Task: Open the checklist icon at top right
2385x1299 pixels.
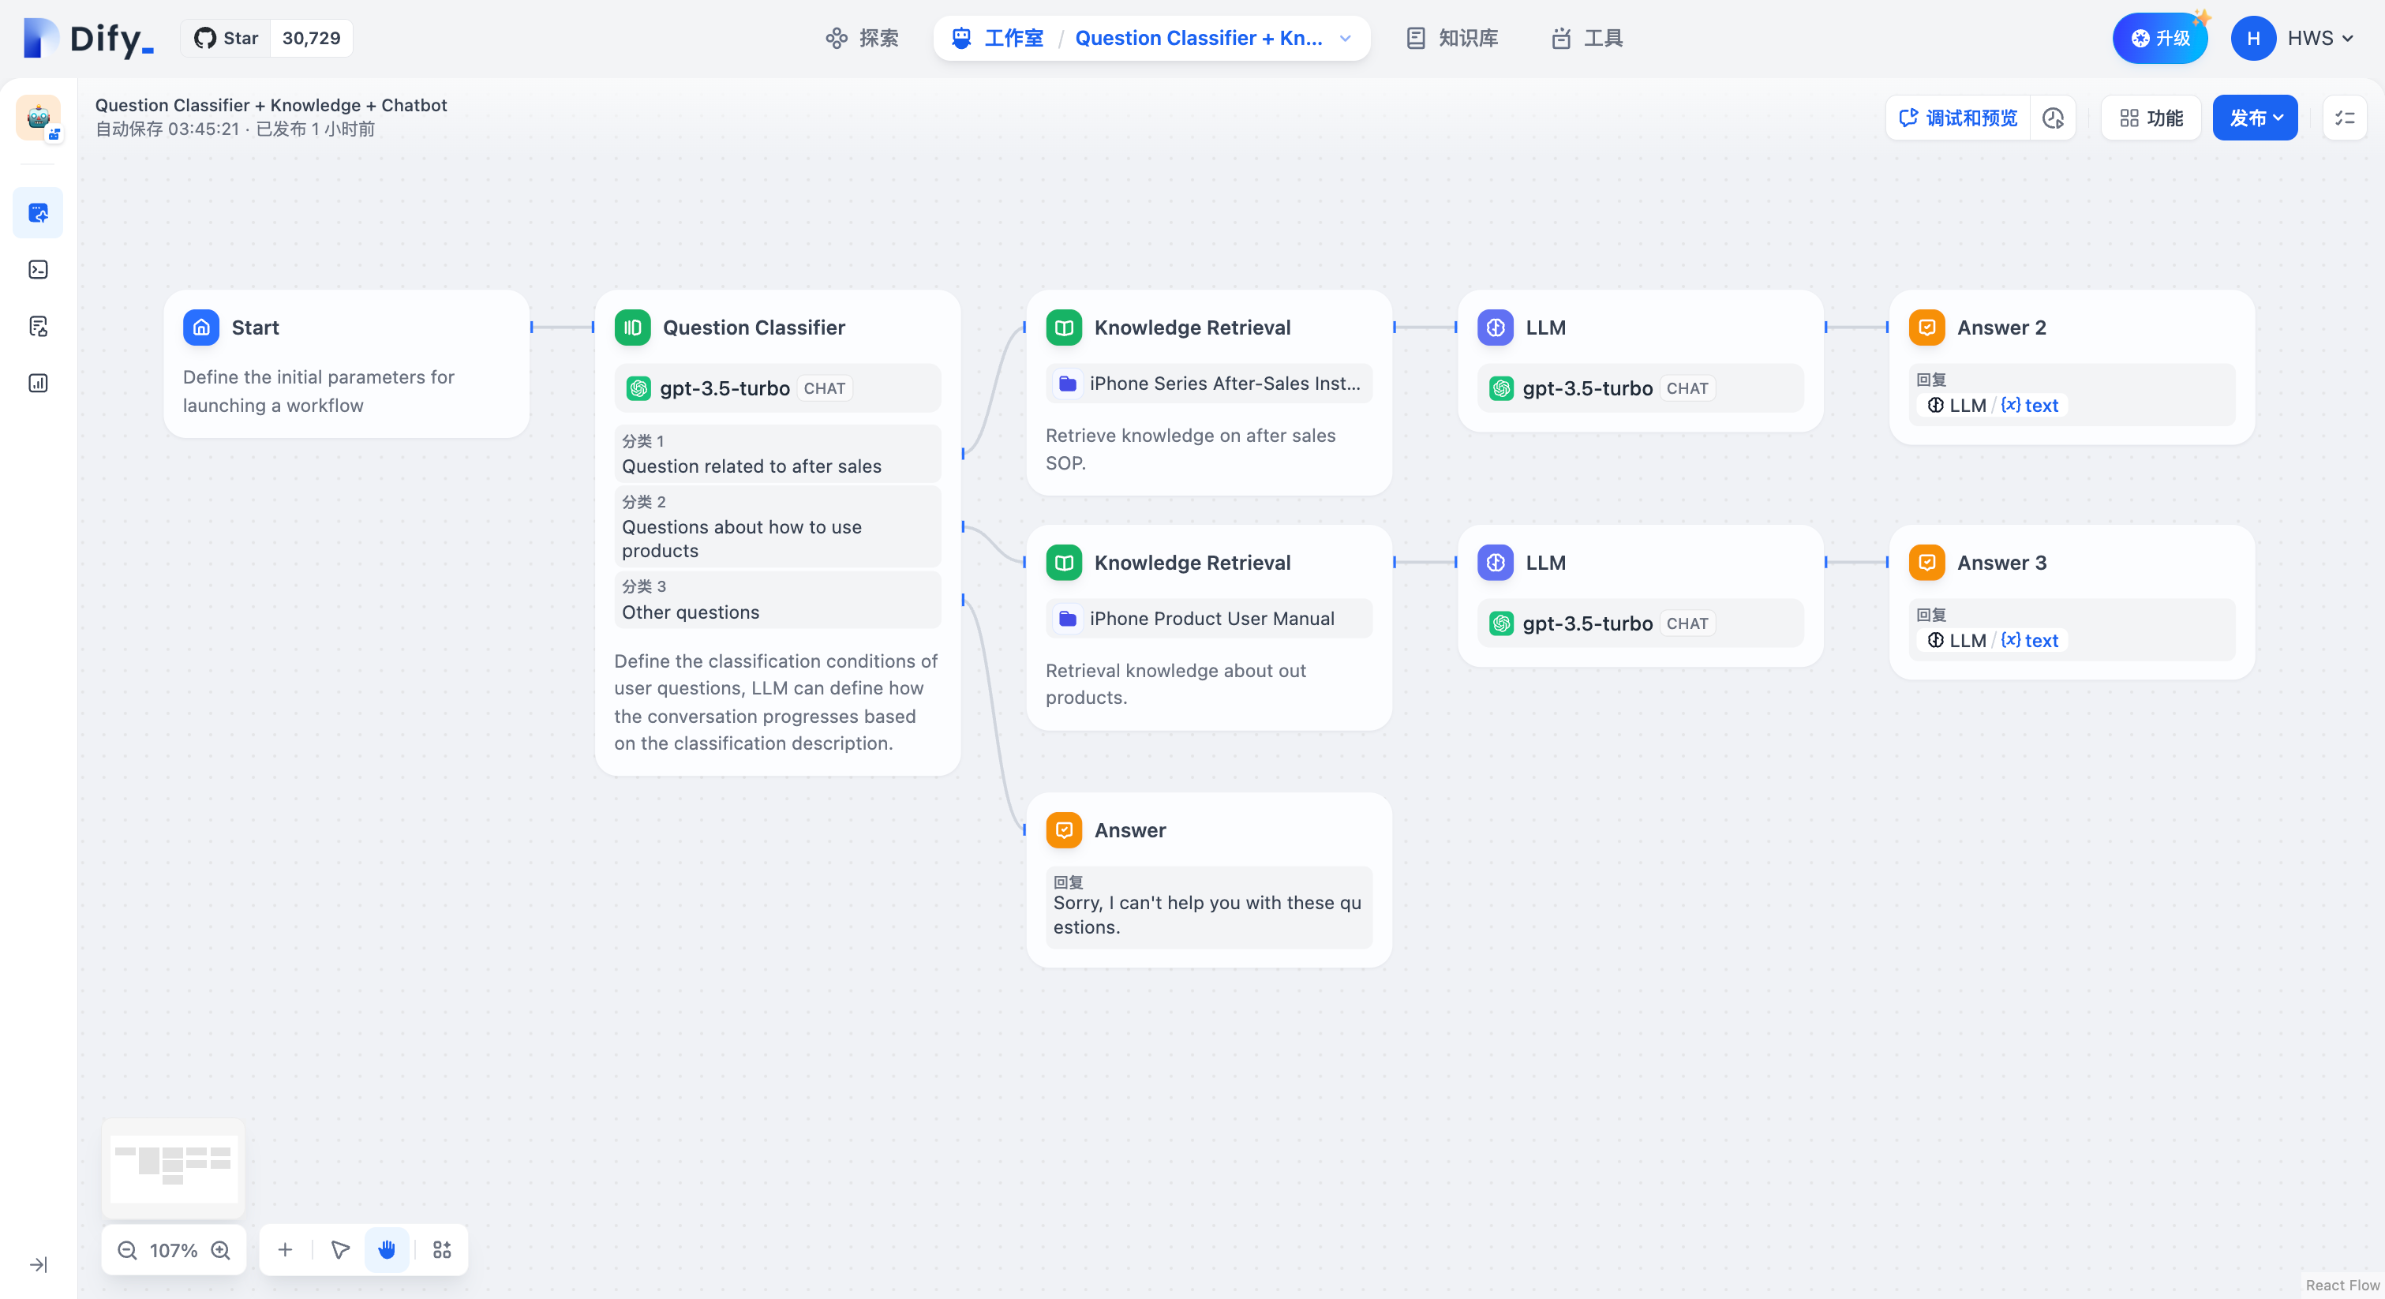Action: coord(2344,118)
